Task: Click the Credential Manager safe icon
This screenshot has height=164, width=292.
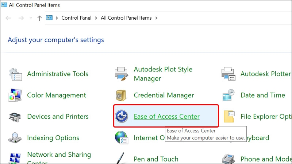Action: tap(121, 95)
